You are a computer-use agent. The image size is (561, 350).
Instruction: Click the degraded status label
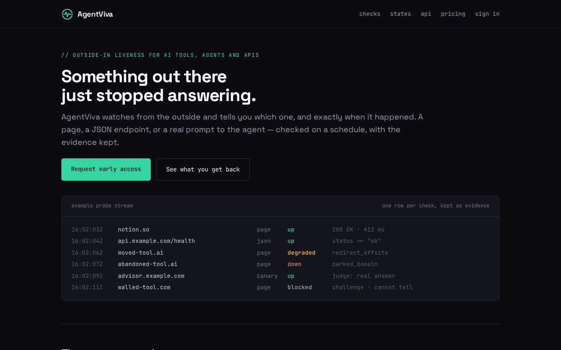302,253
